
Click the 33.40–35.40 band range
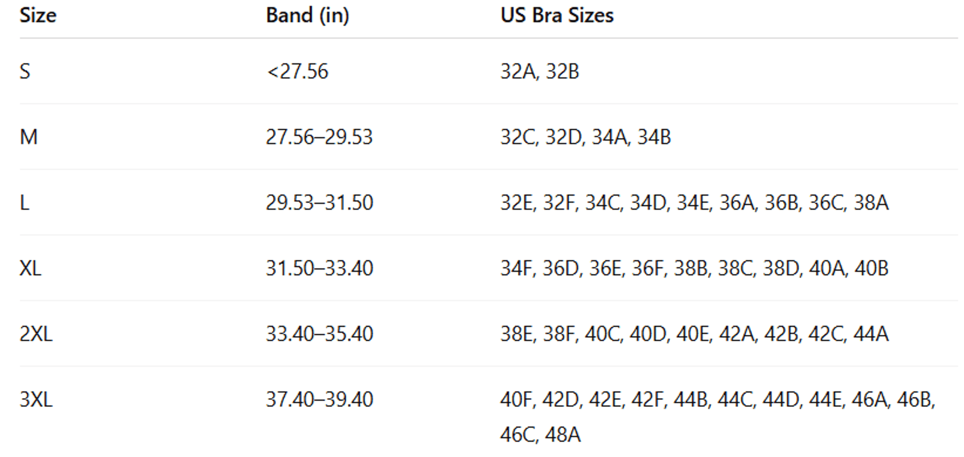tap(320, 334)
